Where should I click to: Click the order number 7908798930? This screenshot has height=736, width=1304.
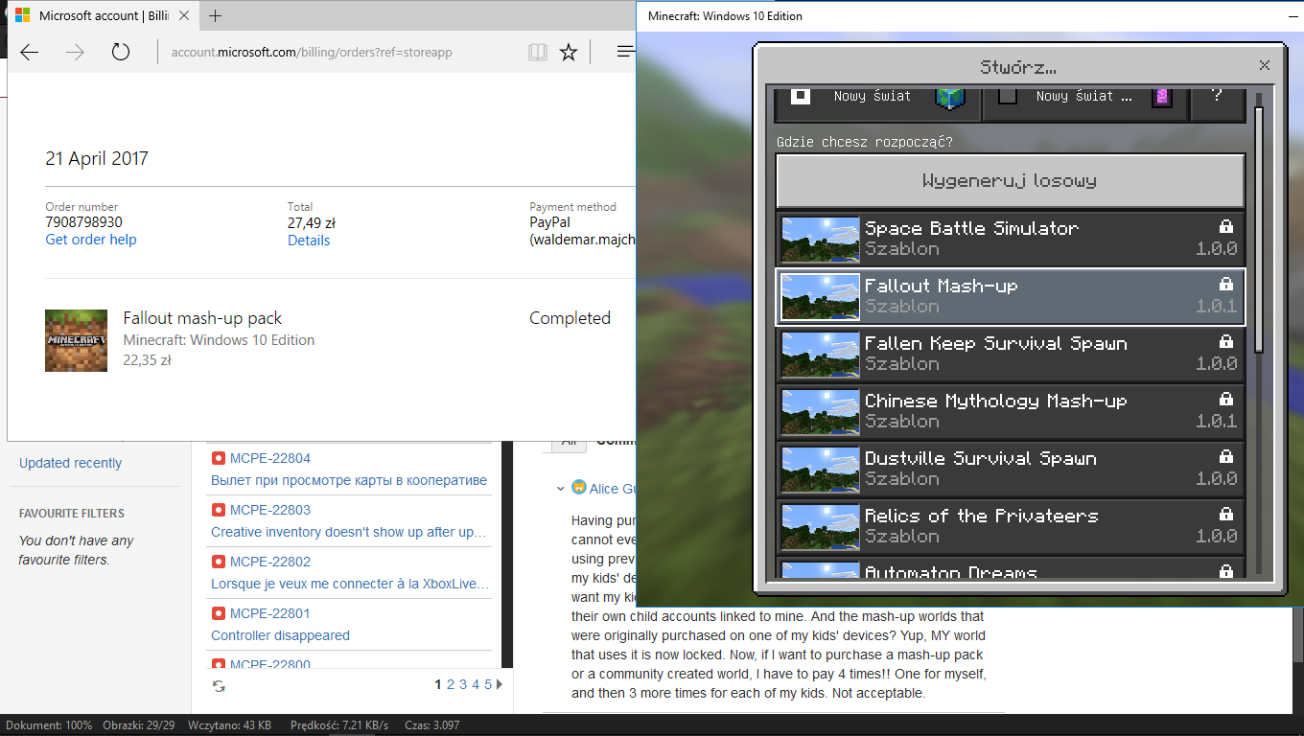coord(84,222)
